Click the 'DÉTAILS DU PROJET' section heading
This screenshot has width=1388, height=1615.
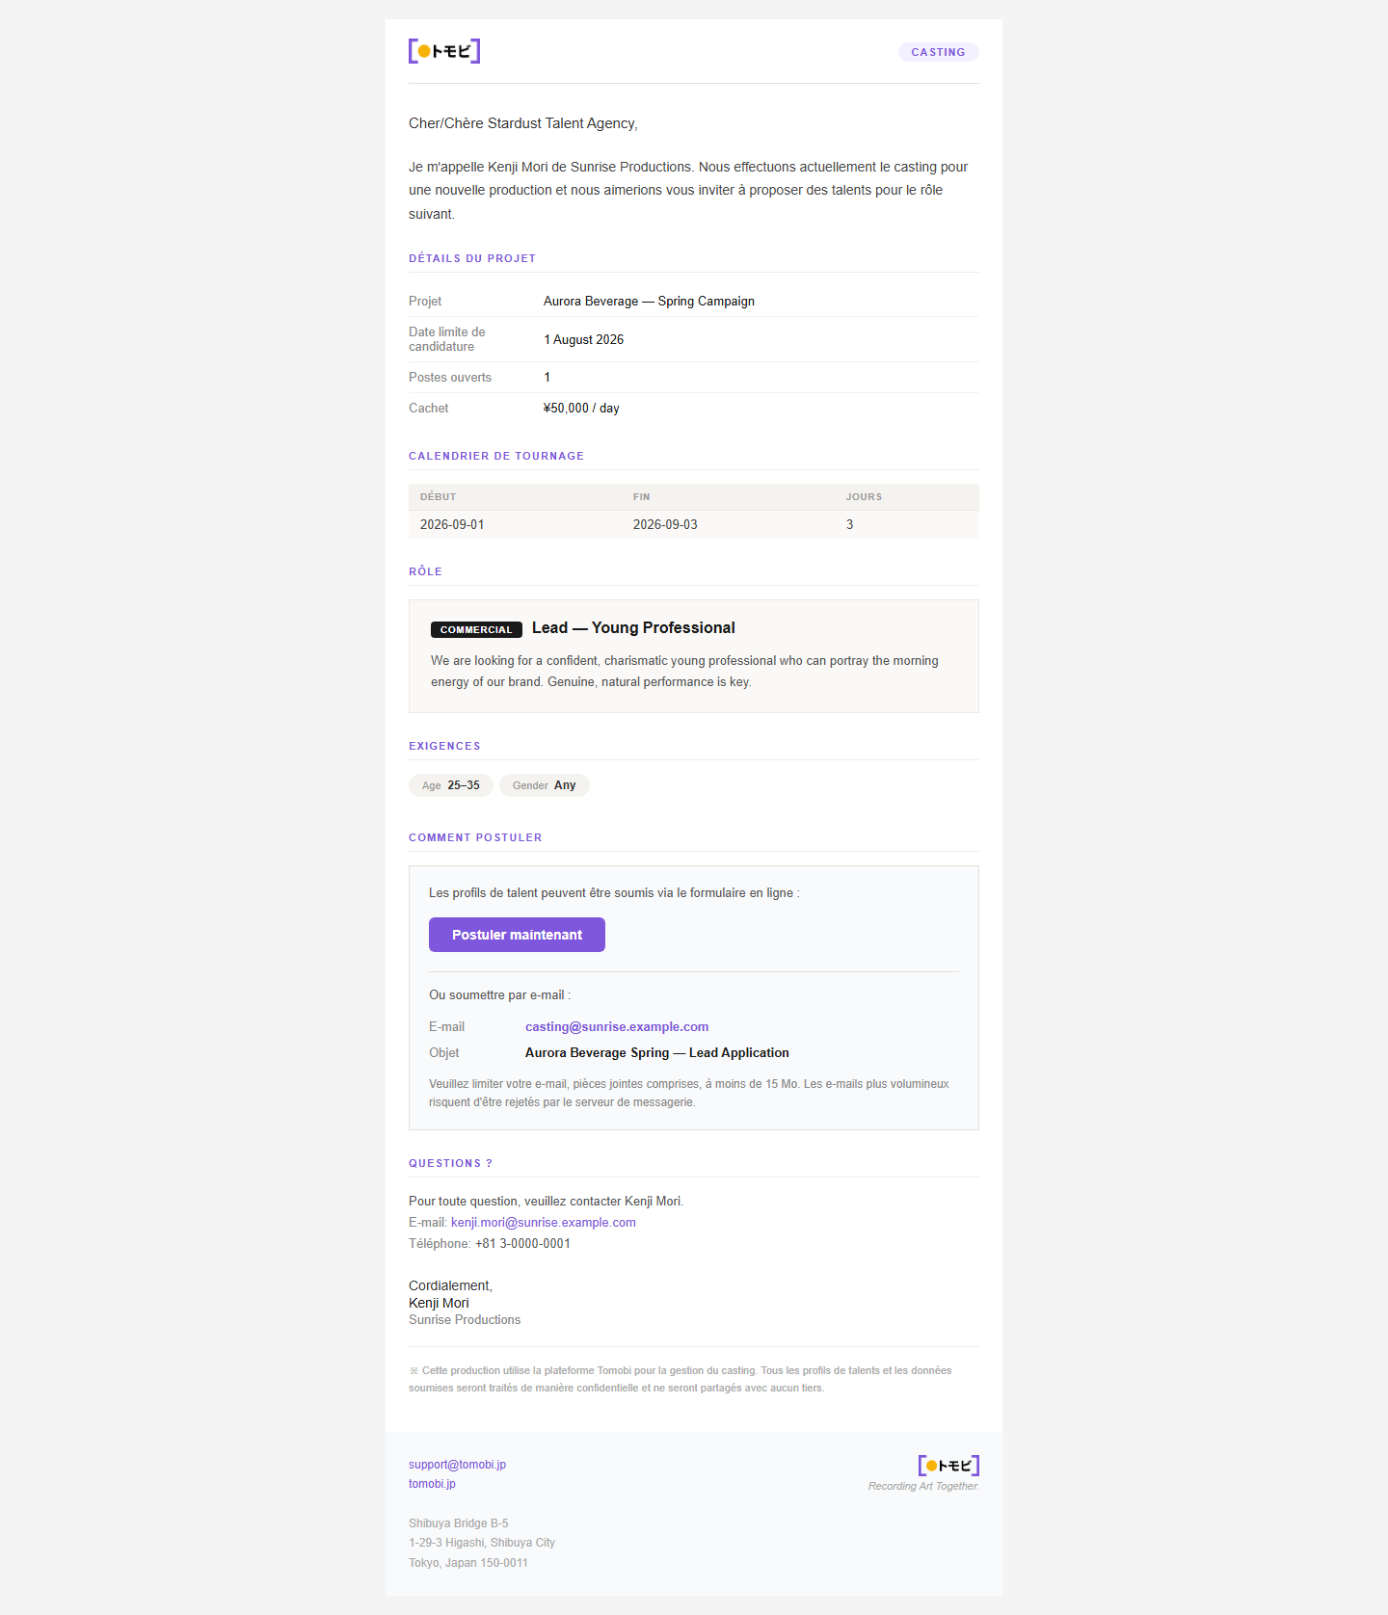pyautogui.click(x=472, y=258)
